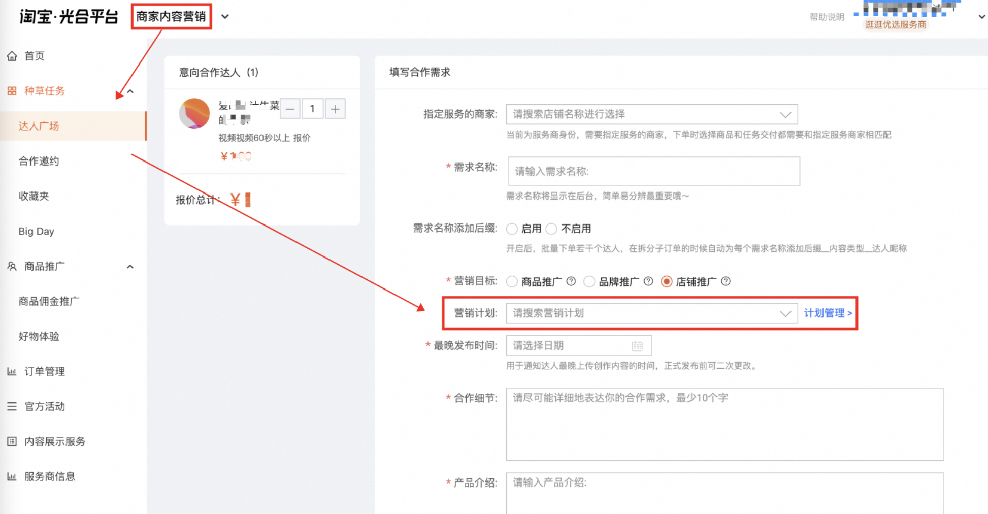Image resolution: width=988 pixels, height=514 pixels.
Task: Click the calendar icon in date field
Action: pos(638,346)
